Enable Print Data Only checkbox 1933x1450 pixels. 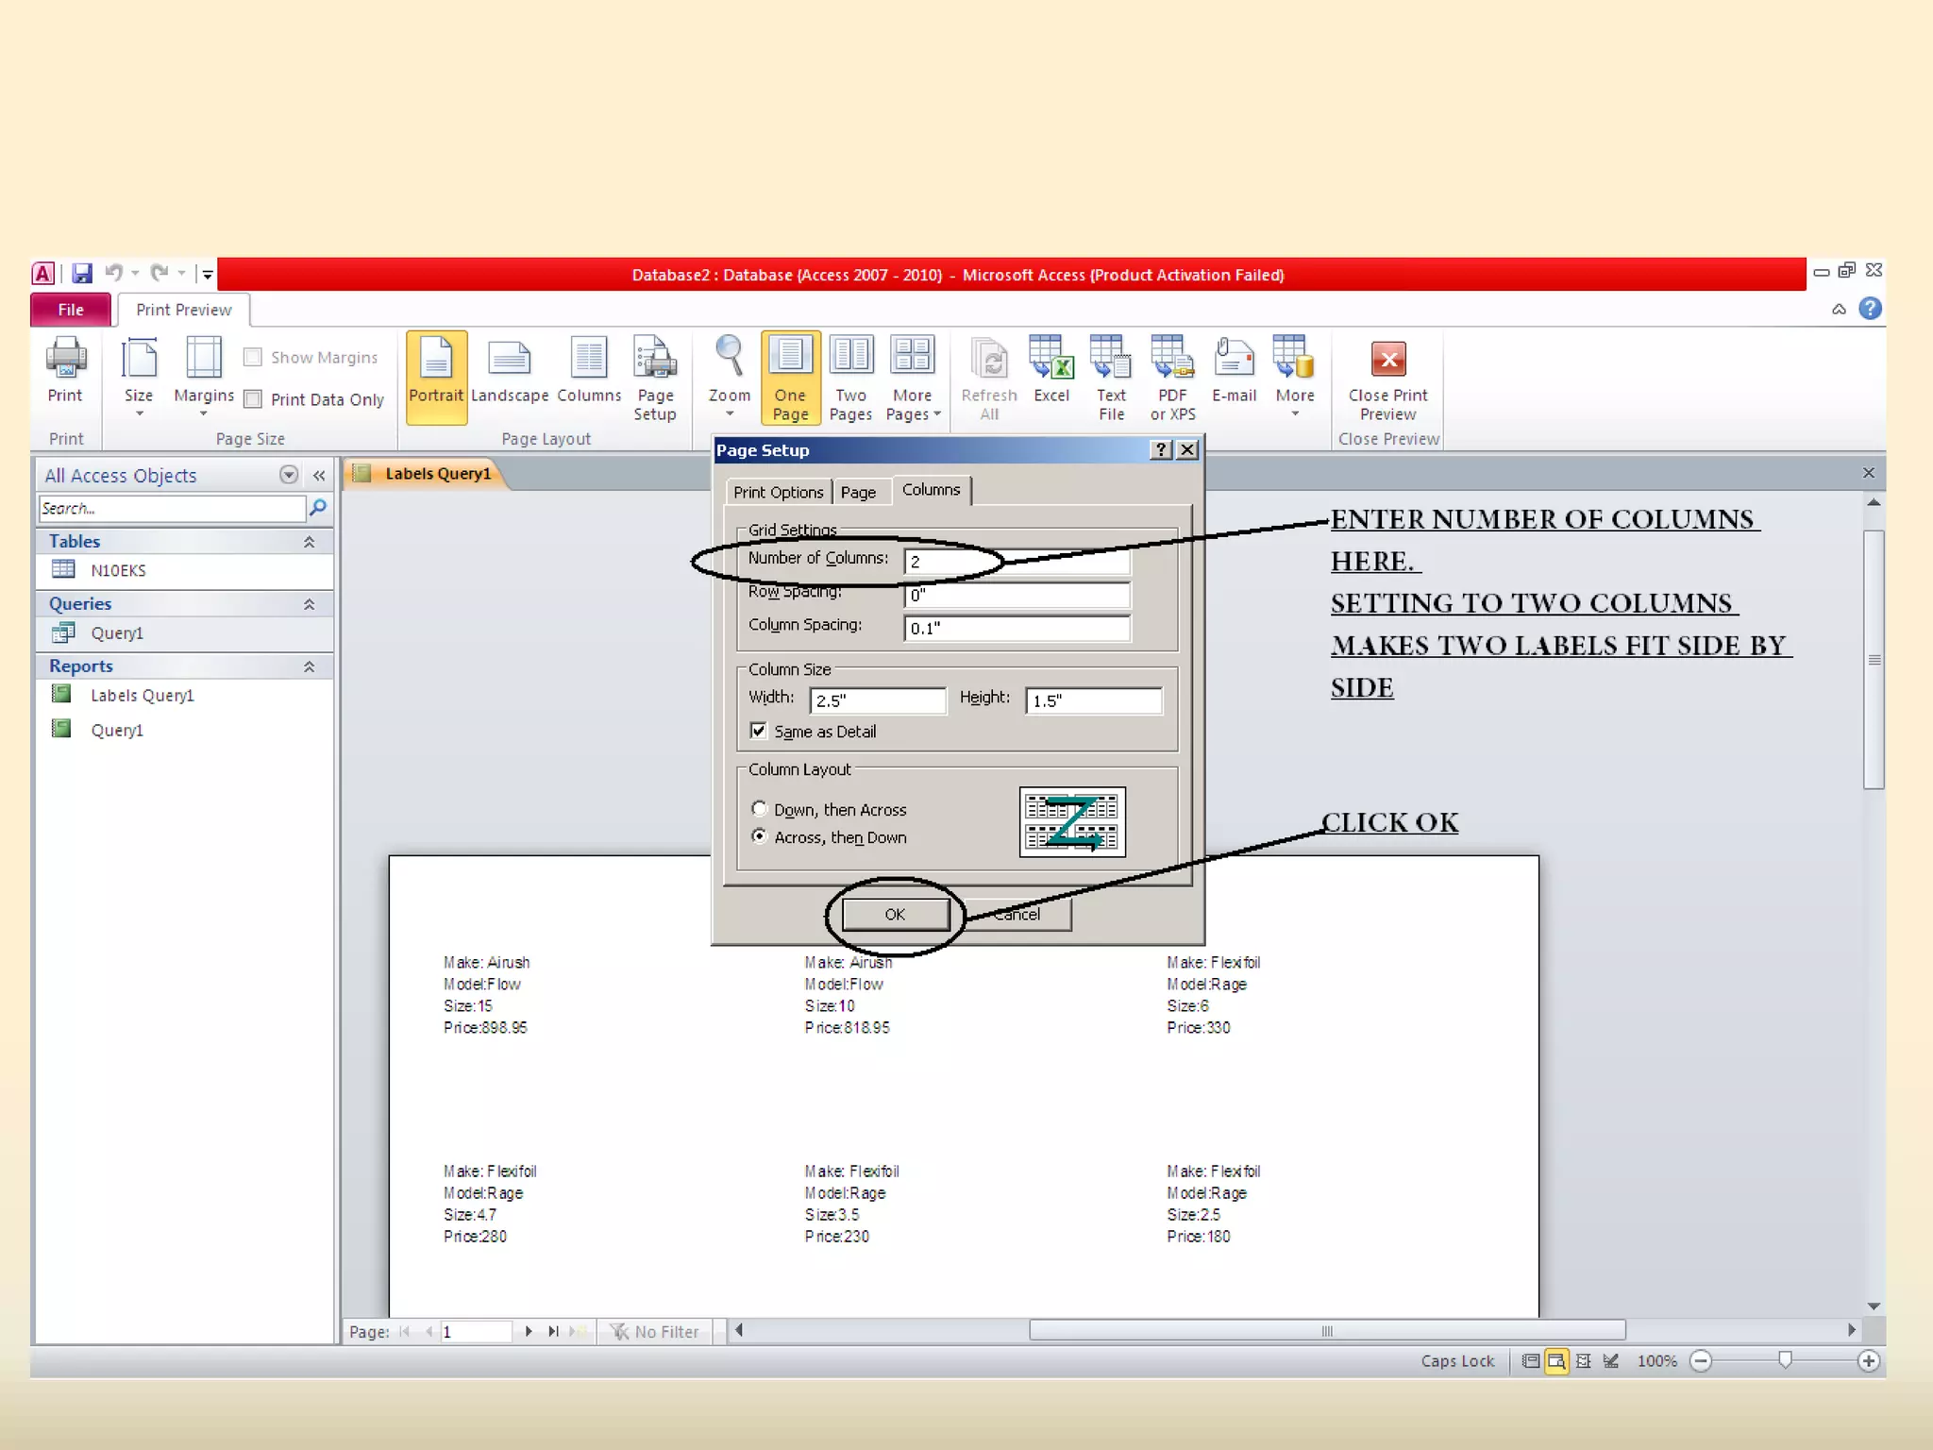253,399
